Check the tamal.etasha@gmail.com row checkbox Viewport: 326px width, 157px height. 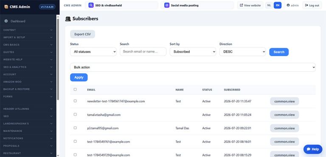pos(75,115)
